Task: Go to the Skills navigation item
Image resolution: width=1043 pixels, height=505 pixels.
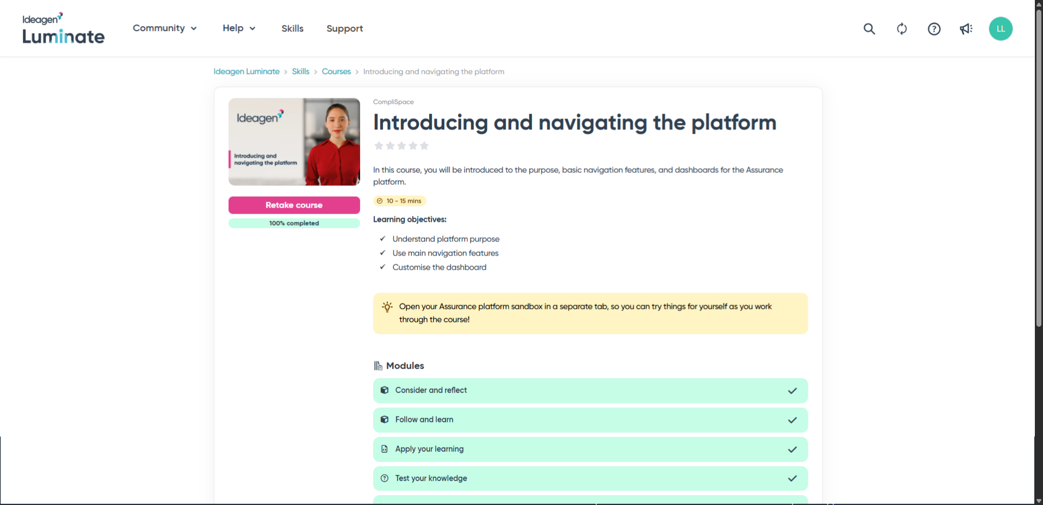Action: pos(292,29)
